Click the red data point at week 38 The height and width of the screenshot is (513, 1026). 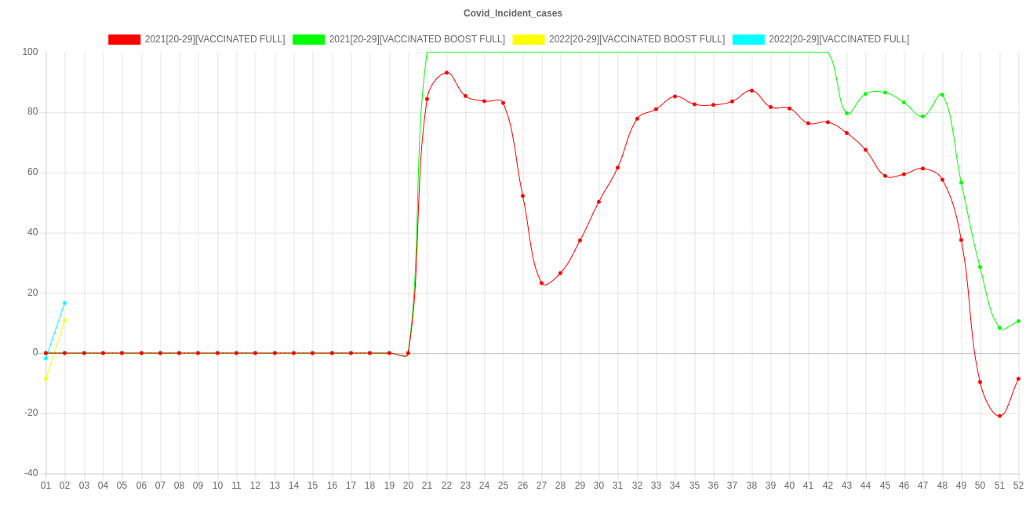(x=751, y=90)
